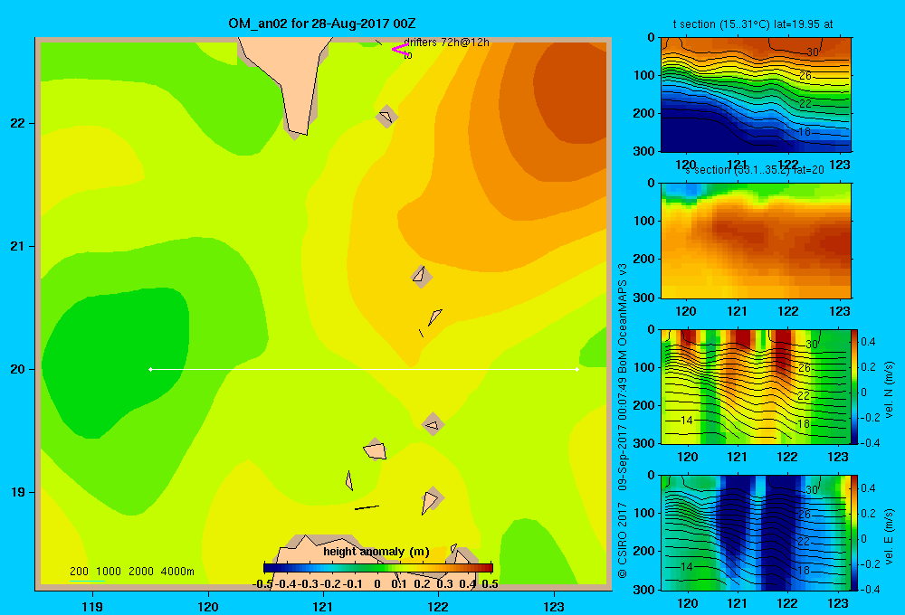Click the map title 'OM_an02 for 28-Aug-2017 00Z'
The image size is (905, 615).
click(x=321, y=24)
